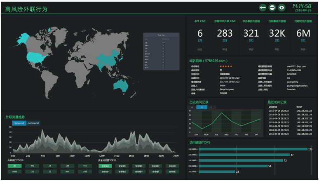Select the Inbound traffic tab

[19, 123]
